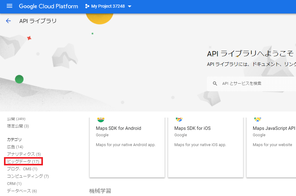
Task: Open the My Project 37248 project selector
Action: tap(108, 6)
